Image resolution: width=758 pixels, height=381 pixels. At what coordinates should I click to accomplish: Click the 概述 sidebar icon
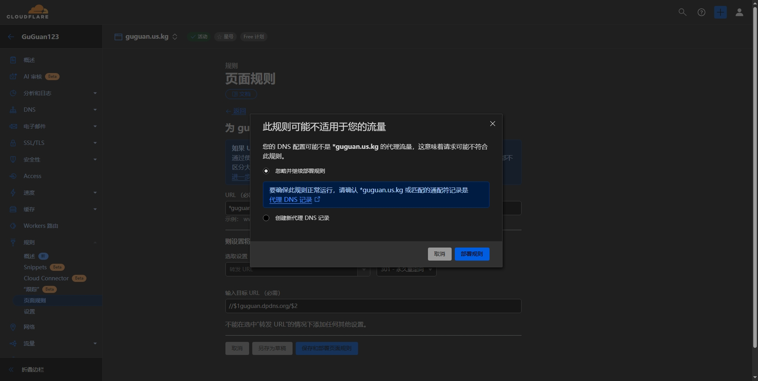pyautogui.click(x=13, y=60)
